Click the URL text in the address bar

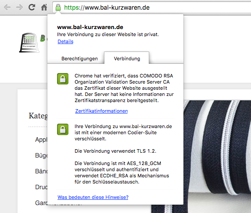click(107, 7)
